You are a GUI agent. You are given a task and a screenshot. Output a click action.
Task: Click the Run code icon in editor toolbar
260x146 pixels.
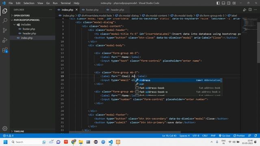245,10
